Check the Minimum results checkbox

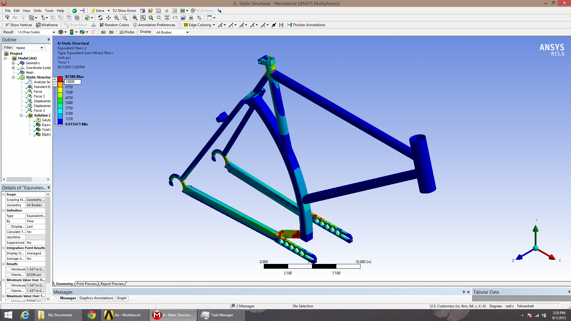[8, 269]
